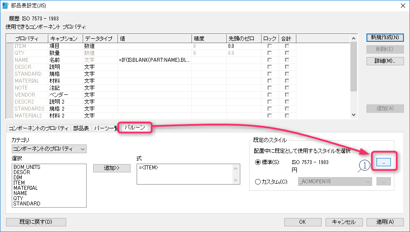The width and height of the screenshot is (410, 232).
Task: Close the 部品表設定 dialog
Action: point(403,6)
